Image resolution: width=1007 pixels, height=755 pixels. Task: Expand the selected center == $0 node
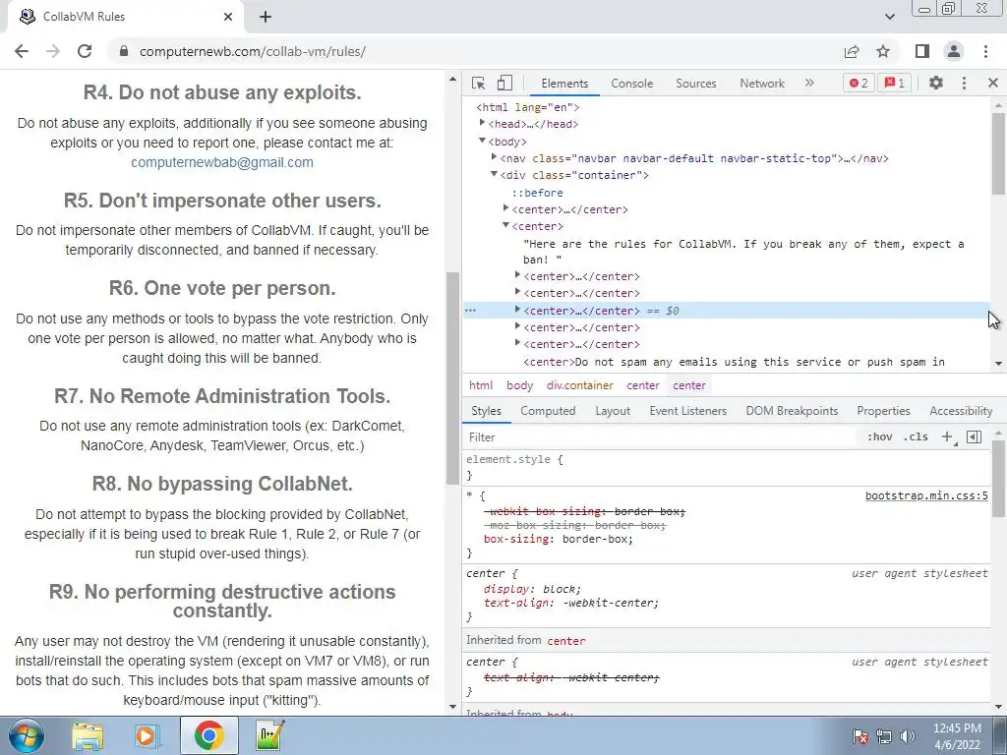click(x=517, y=310)
